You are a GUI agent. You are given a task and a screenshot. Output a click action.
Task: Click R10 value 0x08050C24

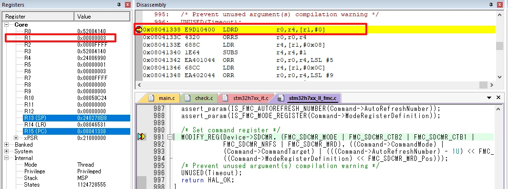(x=92, y=98)
